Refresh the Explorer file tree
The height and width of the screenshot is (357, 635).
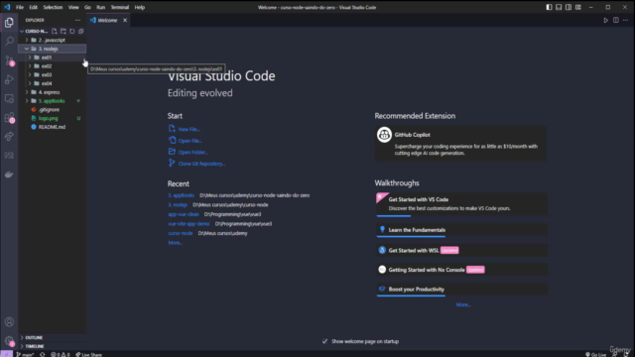(x=72, y=31)
